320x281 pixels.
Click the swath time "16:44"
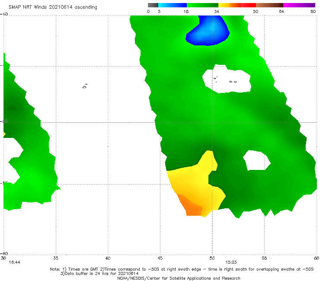tap(15, 262)
